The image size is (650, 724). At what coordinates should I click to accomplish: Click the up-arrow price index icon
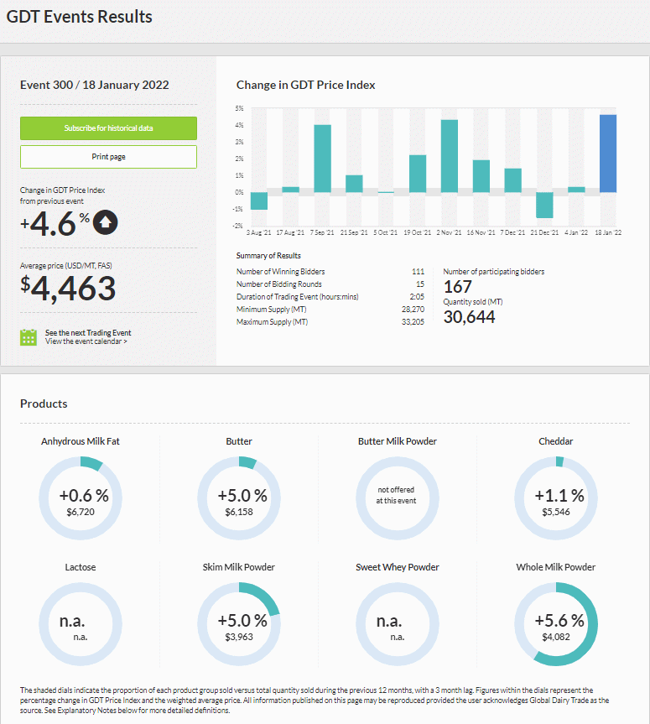click(x=105, y=222)
